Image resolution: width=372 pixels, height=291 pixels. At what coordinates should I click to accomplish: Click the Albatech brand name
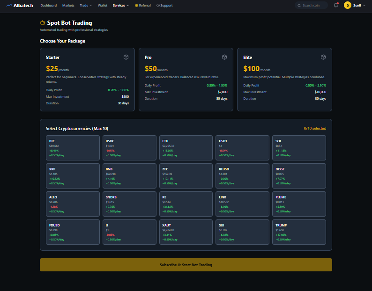(x=23, y=5)
